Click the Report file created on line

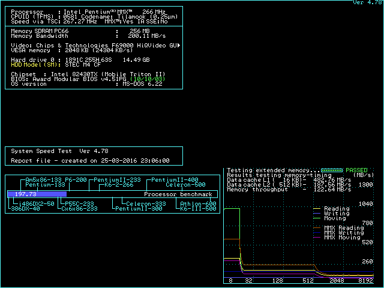click(90, 161)
